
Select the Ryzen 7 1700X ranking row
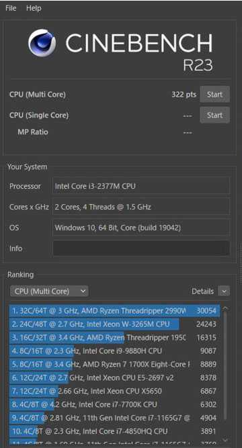(x=114, y=364)
